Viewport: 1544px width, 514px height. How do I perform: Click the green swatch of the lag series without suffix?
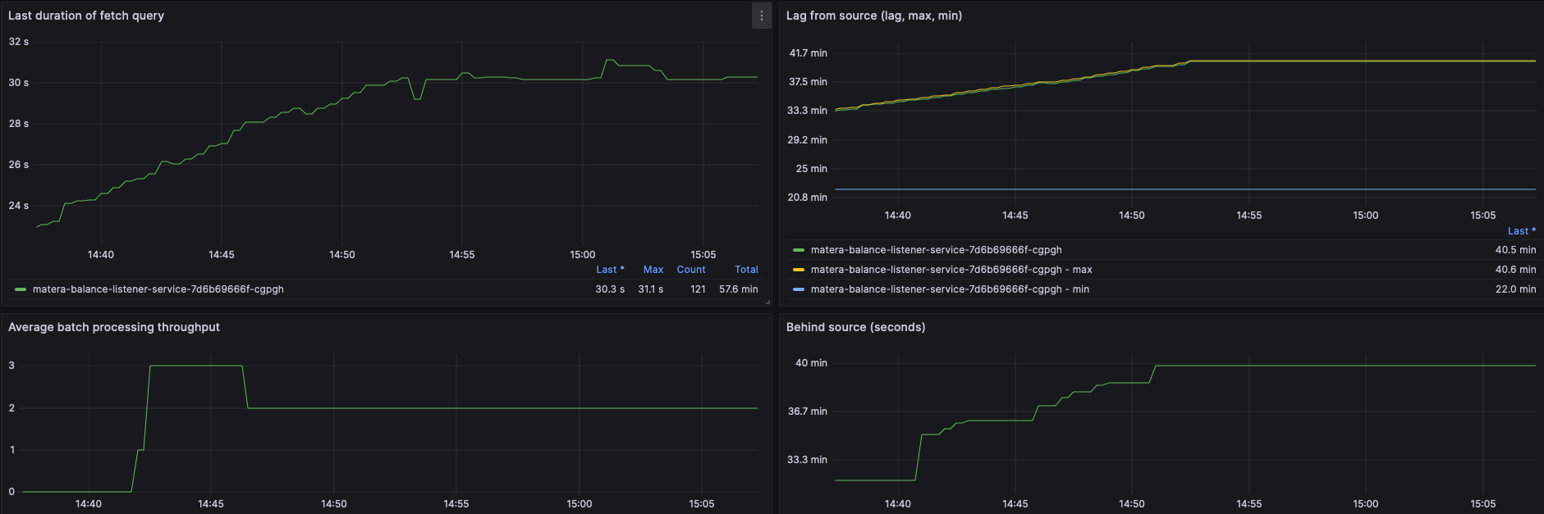[x=799, y=250]
